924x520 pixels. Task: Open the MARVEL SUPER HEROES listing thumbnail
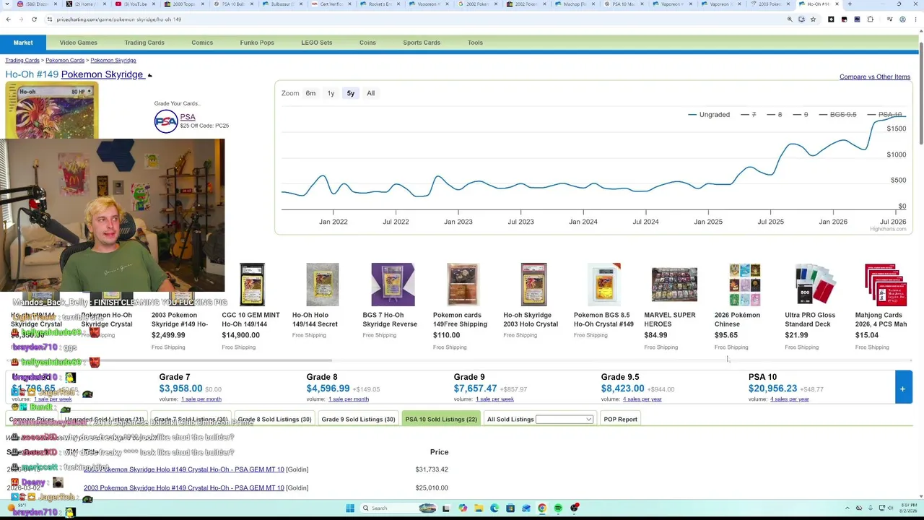click(674, 285)
